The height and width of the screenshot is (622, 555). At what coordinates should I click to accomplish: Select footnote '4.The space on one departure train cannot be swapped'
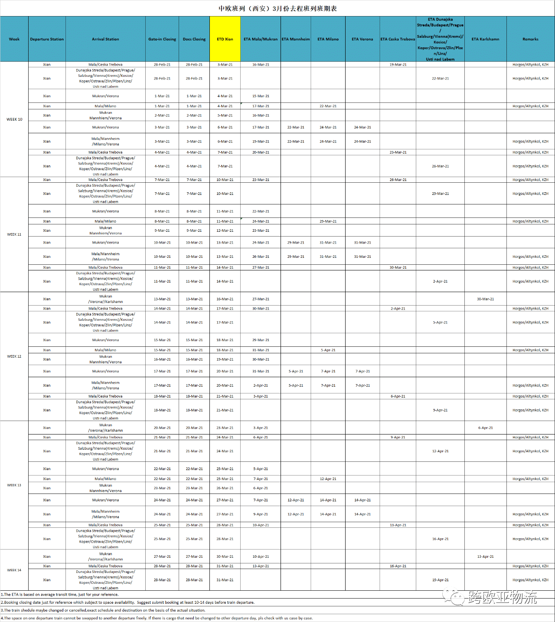(157, 618)
